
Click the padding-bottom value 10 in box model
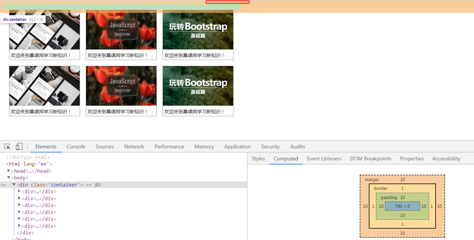[403, 215]
